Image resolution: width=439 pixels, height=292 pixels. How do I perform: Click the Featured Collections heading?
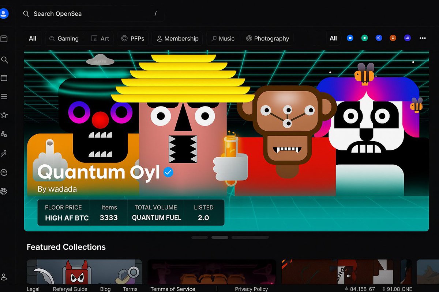coord(66,247)
